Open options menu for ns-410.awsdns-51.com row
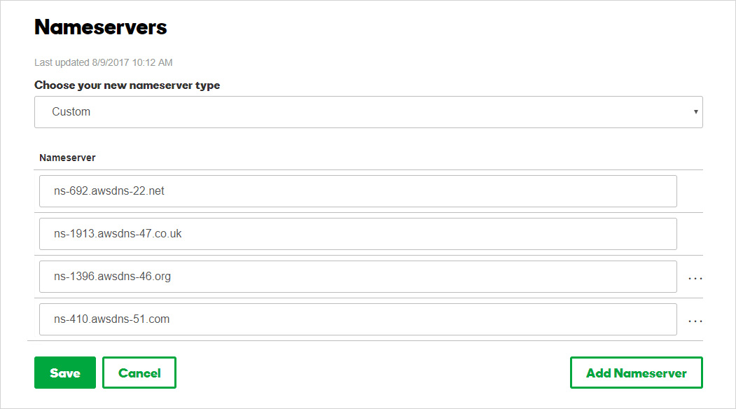736x409 pixels. (x=695, y=321)
